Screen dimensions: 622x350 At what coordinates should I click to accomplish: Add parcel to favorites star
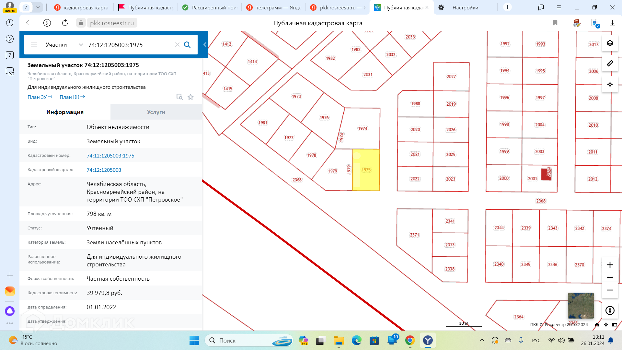click(x=190, y=97)
